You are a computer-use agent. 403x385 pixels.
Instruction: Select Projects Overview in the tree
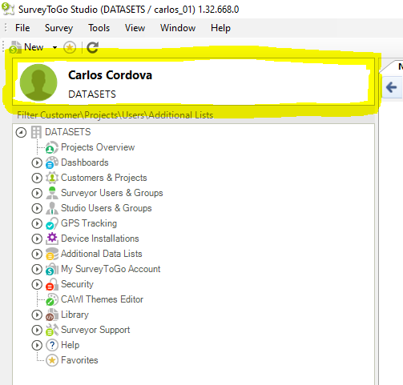point(98,147)
